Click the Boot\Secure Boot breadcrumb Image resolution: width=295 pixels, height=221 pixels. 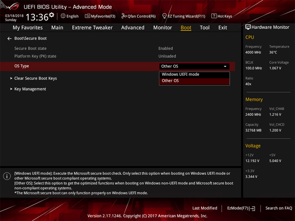click(x=30, y=38)
